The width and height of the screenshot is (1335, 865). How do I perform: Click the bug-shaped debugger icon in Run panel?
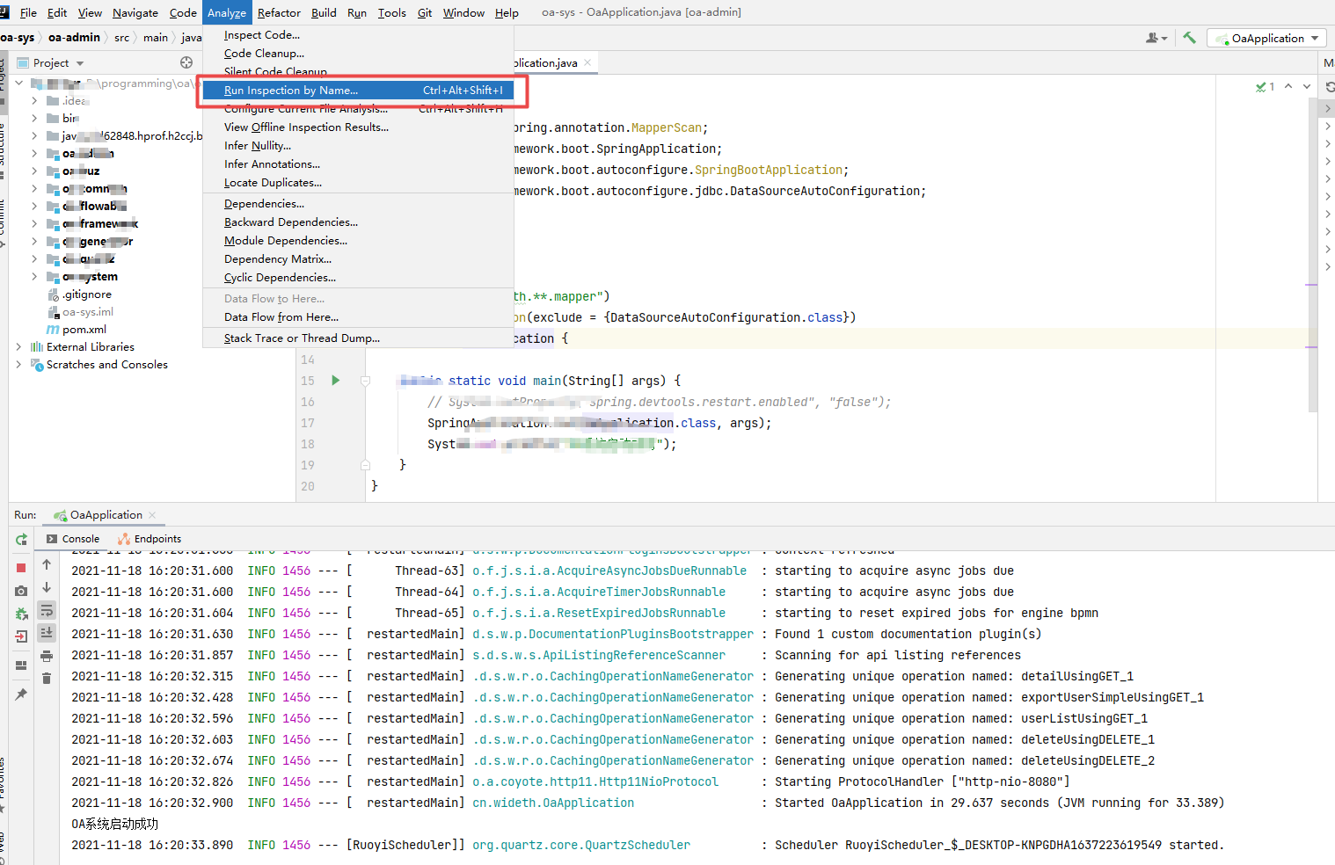(21, 614)
